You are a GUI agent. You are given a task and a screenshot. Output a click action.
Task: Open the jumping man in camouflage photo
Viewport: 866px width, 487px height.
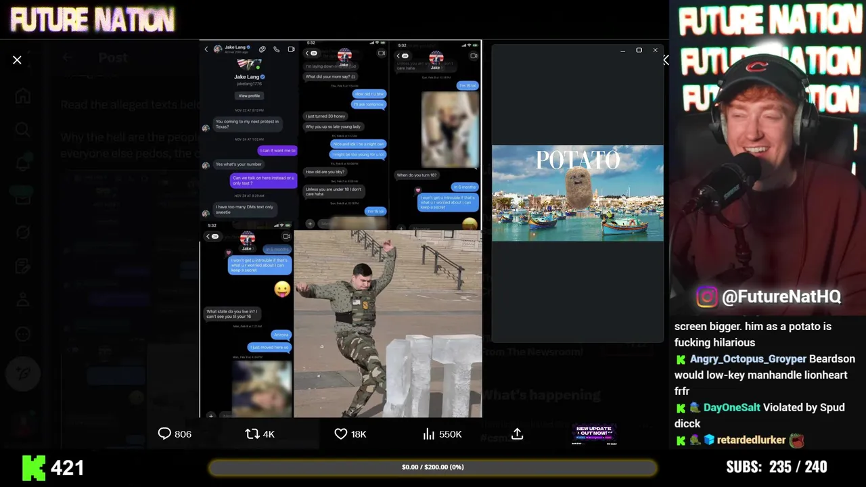click(388, 323)
